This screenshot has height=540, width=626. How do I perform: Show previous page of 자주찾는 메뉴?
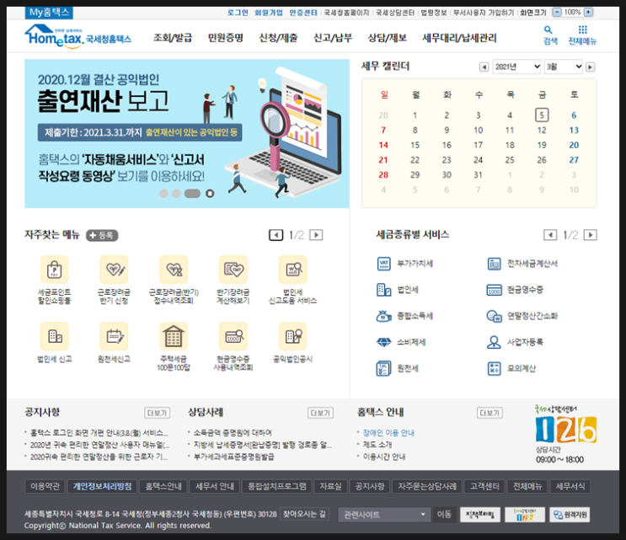(276, 235)
